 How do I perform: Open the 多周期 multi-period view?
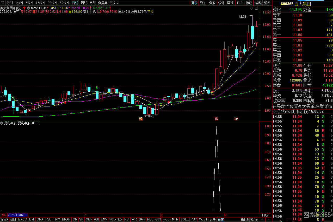pyautogui.click(x=103, y=3)
